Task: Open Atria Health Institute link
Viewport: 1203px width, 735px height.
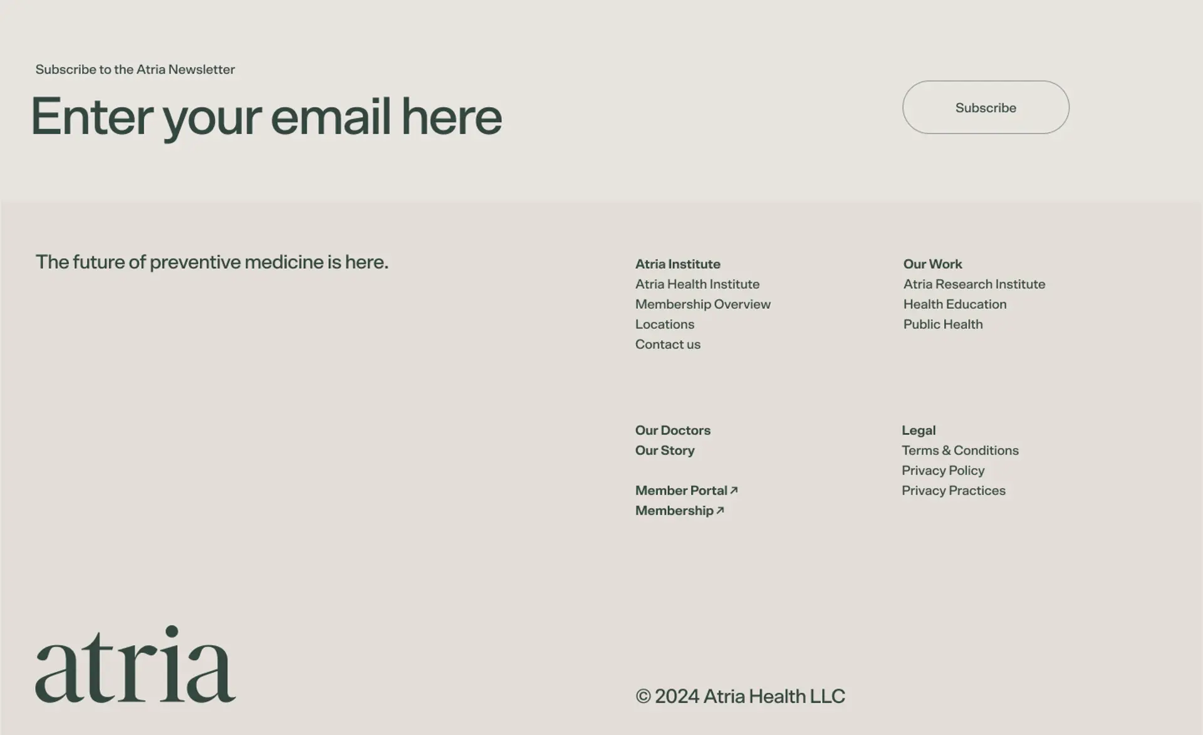Action: coord(697,284)
